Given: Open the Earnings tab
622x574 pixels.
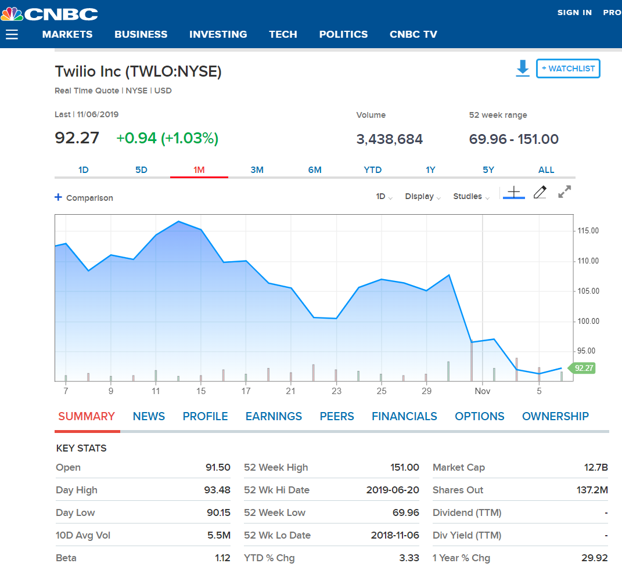Looking at the screenshot, I should [x=274, y=416].
